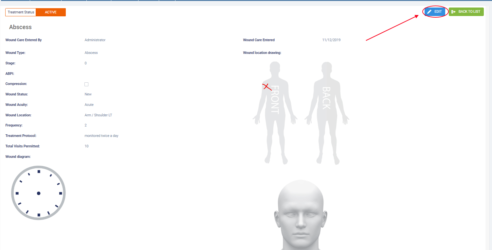492x250 pixels.
Task: Select the 12 o'clock marker on wound diagram
Action: point(39,172)
